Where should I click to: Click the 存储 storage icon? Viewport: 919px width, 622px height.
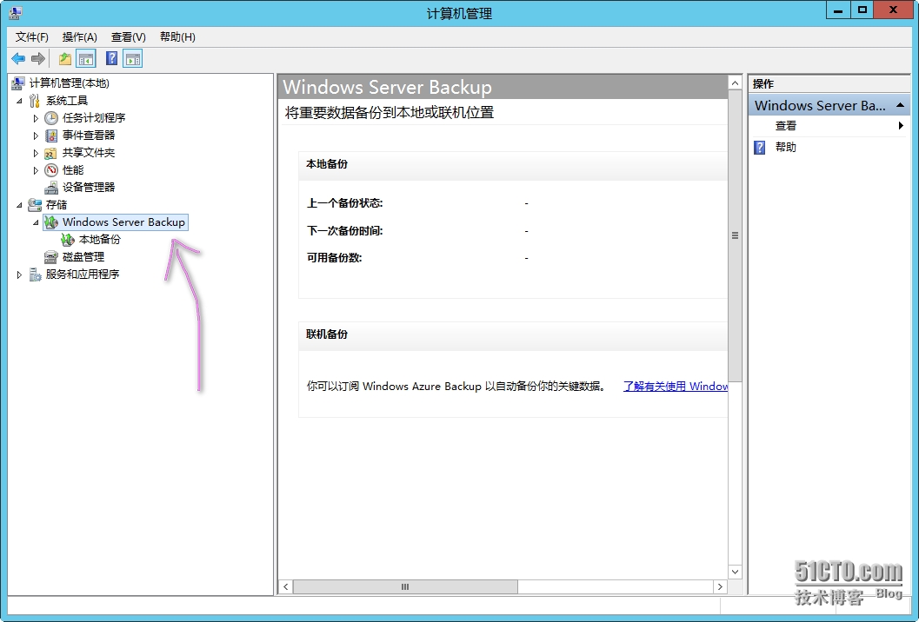pyautogui.click(x=35, y=204)
